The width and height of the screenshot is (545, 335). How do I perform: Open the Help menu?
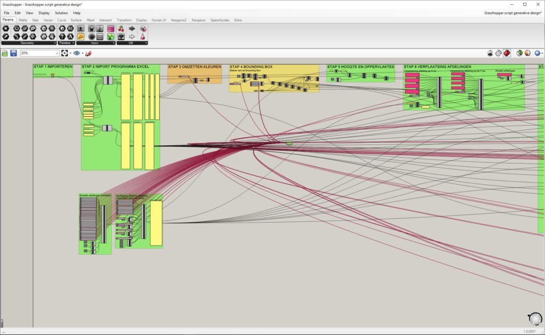(77, 13)
